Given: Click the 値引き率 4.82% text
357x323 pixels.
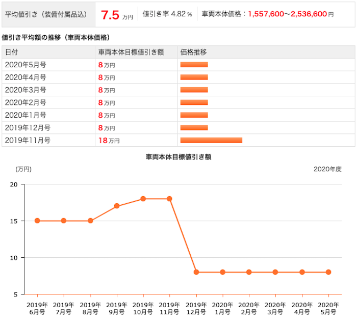Looking at the screenshot, I should 167,14.
